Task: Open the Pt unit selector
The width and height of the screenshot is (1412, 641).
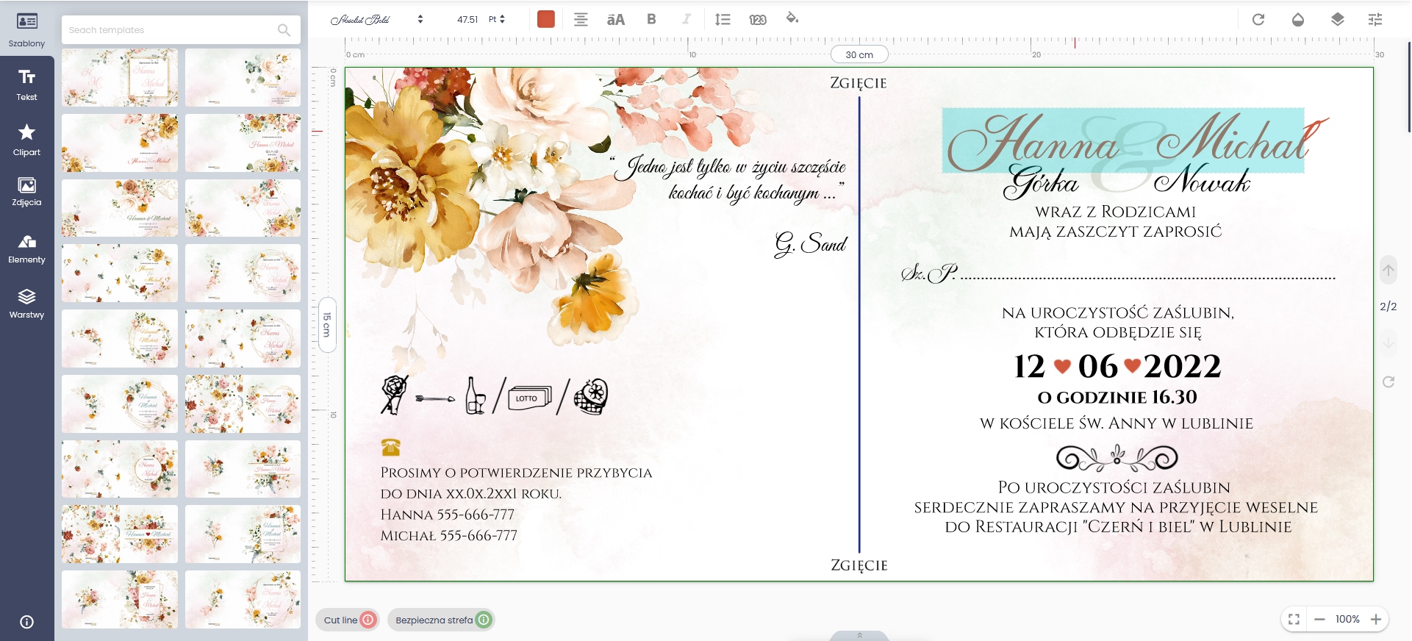Action: point(497,19)
